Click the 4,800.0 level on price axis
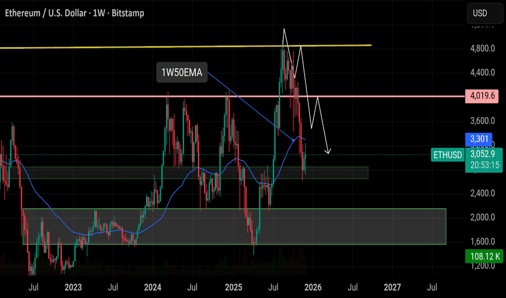Screen dimensions: 506x298 click(x=481, y=48)
